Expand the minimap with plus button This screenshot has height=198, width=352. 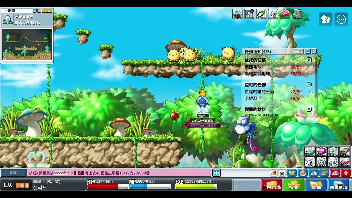coord(39,11)
